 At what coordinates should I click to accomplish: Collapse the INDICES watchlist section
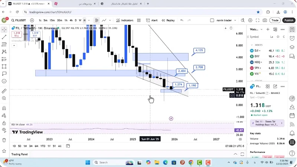[x=252, y=45]
